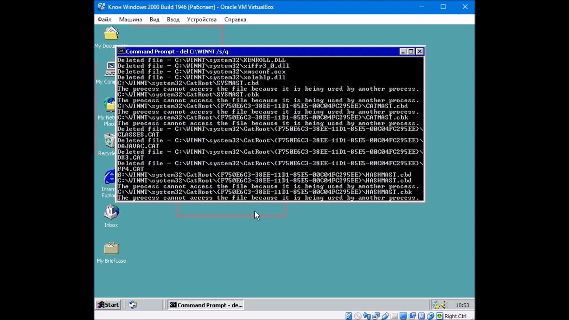The image size is (569, 320).
Task: Click the Command Prompt taskbar button
Action: tap(206, 305)
